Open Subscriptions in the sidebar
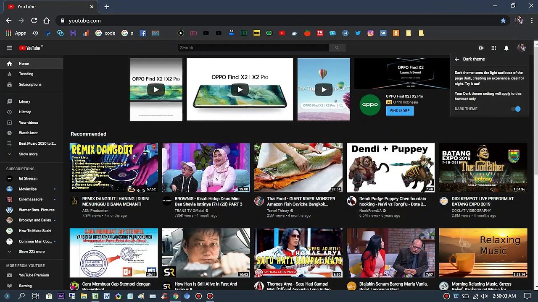The height and width of the screenshot is (302, 538). click(x=32, y=84)
